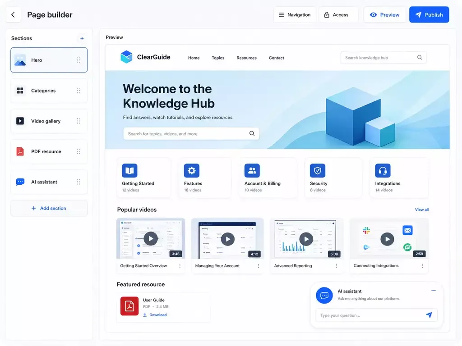Open Resources in ClearGuide nav
Image resolution: width=462 pixels, height=346 pixels.
tap(247, 58)
